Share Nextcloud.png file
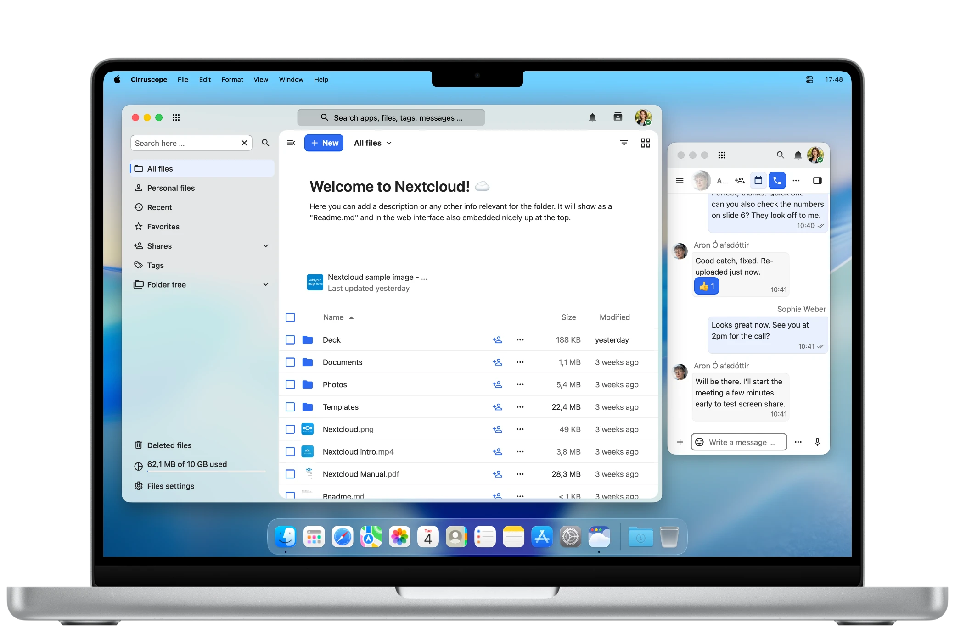Screen dimensions: 955x628 (x=497, y=429)
